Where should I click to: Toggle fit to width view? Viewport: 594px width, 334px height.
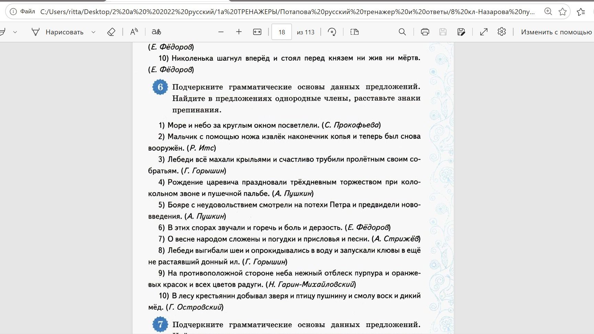coord(257,32)
